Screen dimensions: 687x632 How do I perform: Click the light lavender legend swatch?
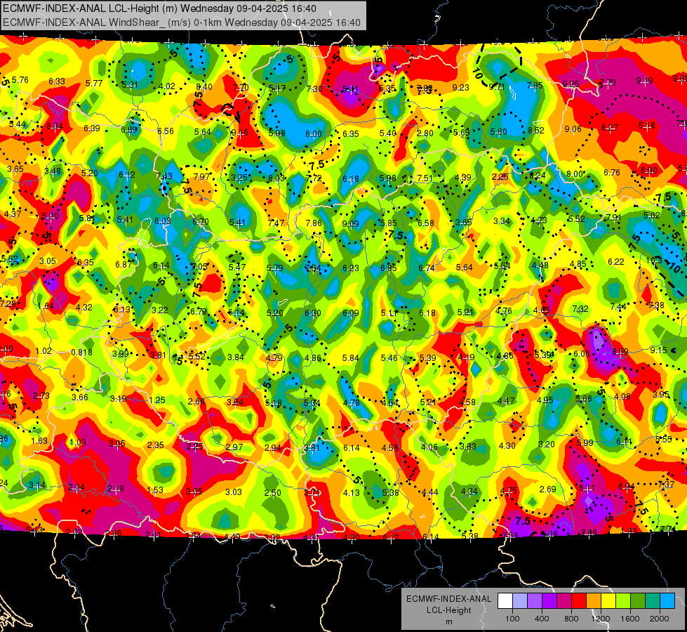coord(520,601)
